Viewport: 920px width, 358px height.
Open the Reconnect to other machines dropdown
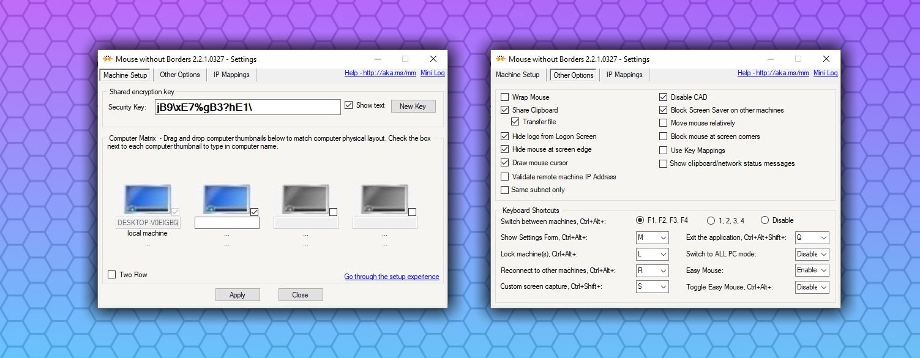[653, 270]
